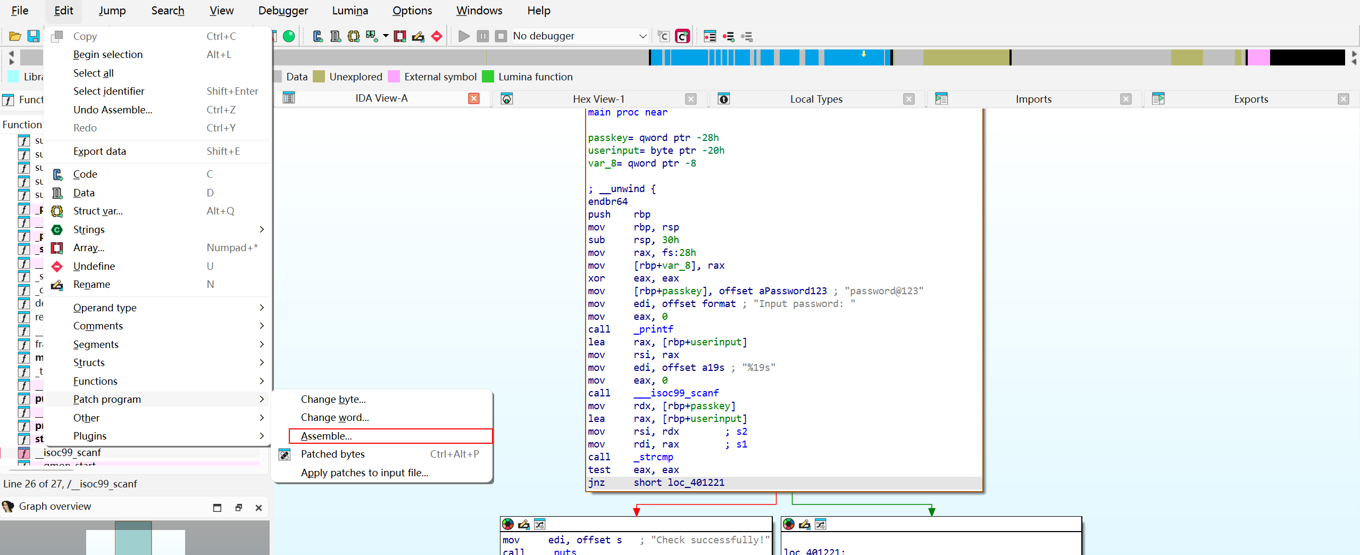
Task: Click the green circle toolbar icon
Action: coord(289,36)
